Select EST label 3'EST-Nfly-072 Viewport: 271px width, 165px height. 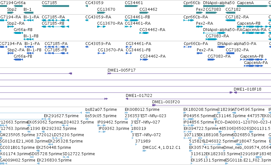click(146, 135)
